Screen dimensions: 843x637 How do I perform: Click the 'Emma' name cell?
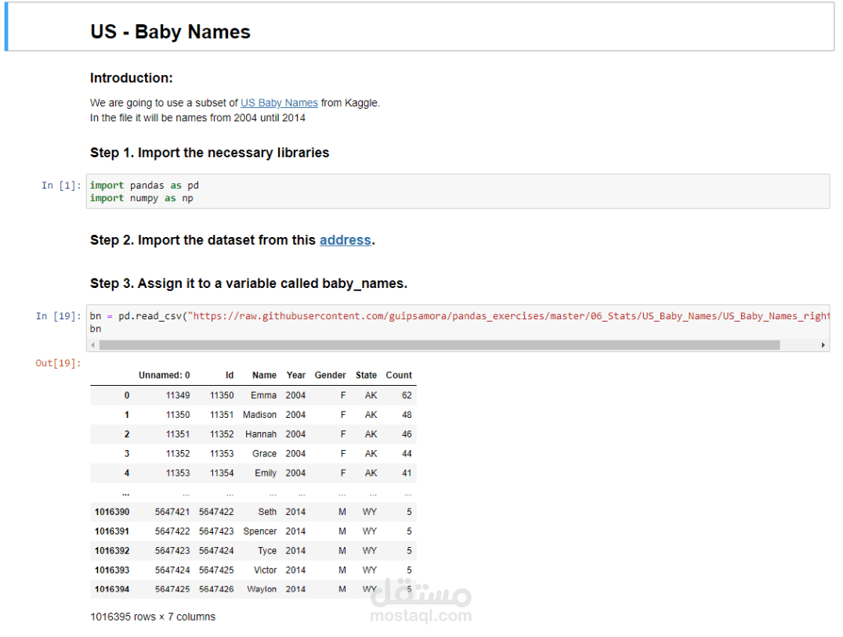(263, 395)
